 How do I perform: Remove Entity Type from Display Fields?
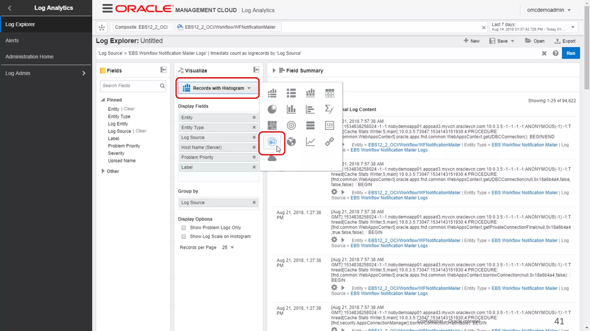254,127
